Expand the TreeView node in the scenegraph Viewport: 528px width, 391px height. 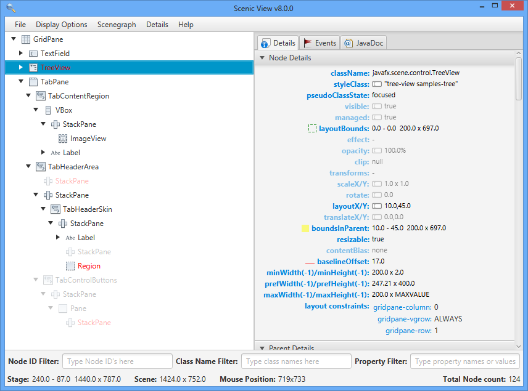coord(21,68)
